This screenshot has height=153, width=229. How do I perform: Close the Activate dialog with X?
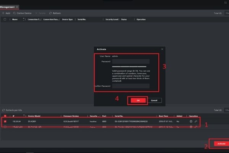(x=162, y=49)
